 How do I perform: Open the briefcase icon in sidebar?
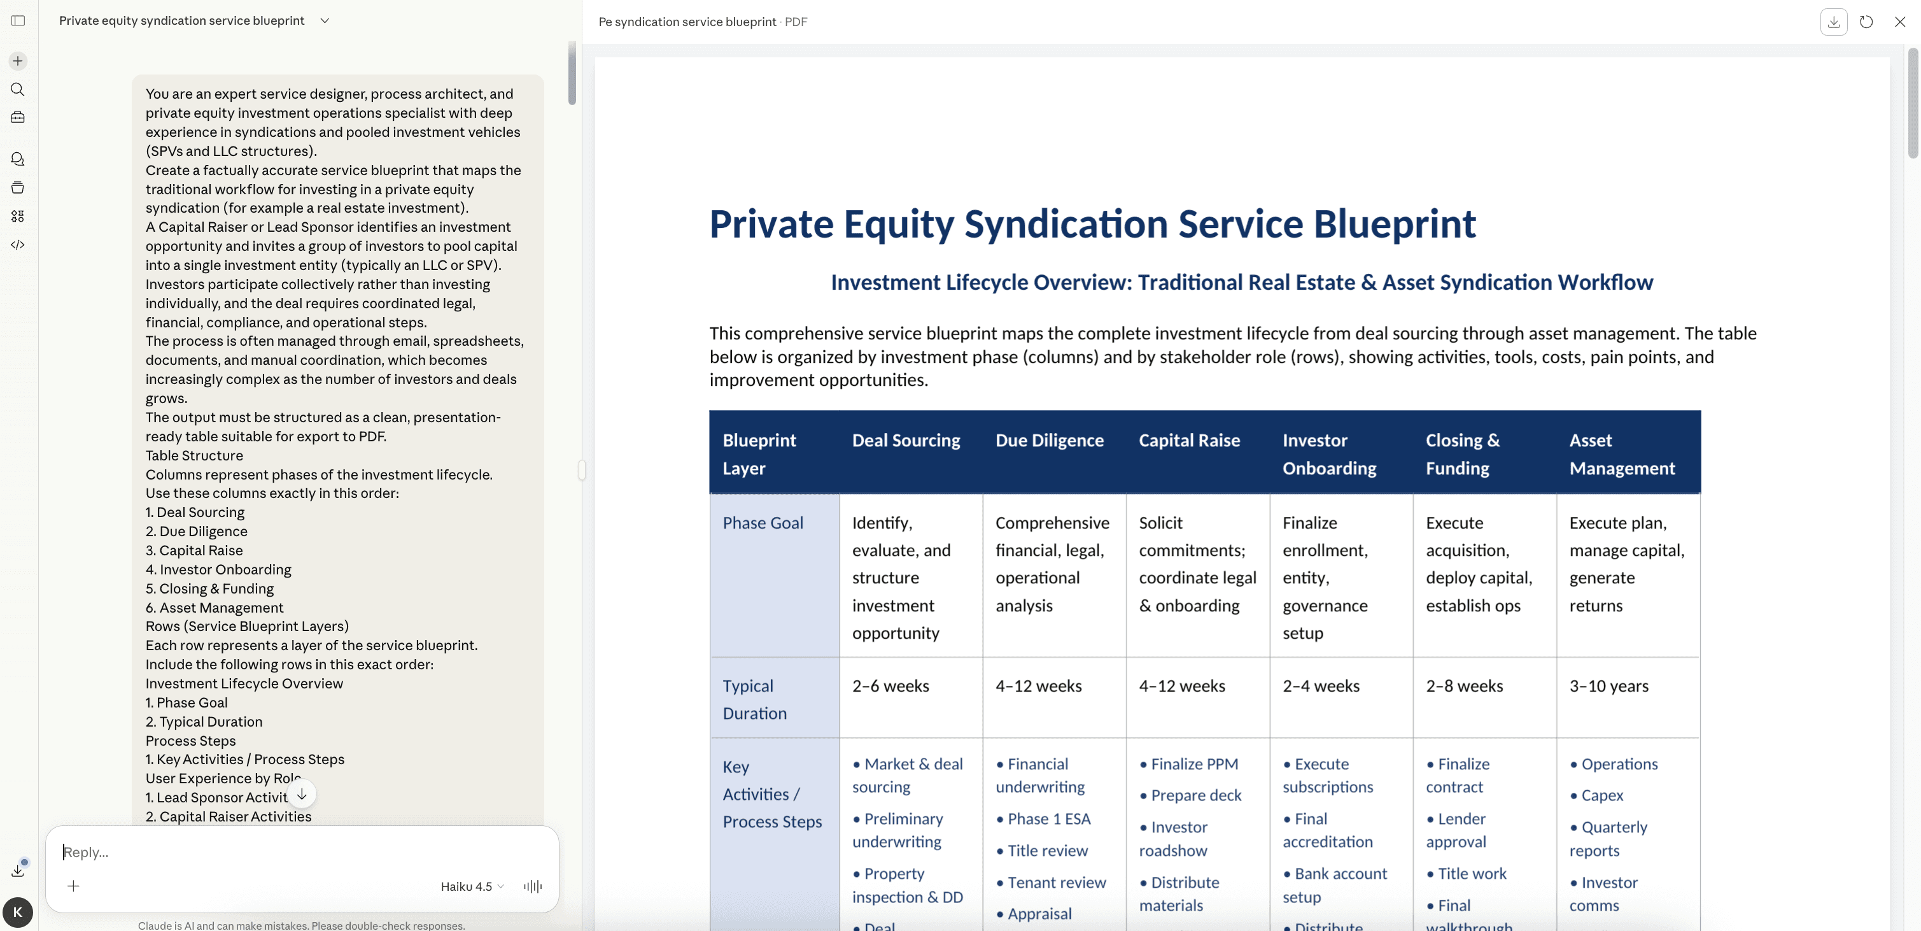pos(18,118)
